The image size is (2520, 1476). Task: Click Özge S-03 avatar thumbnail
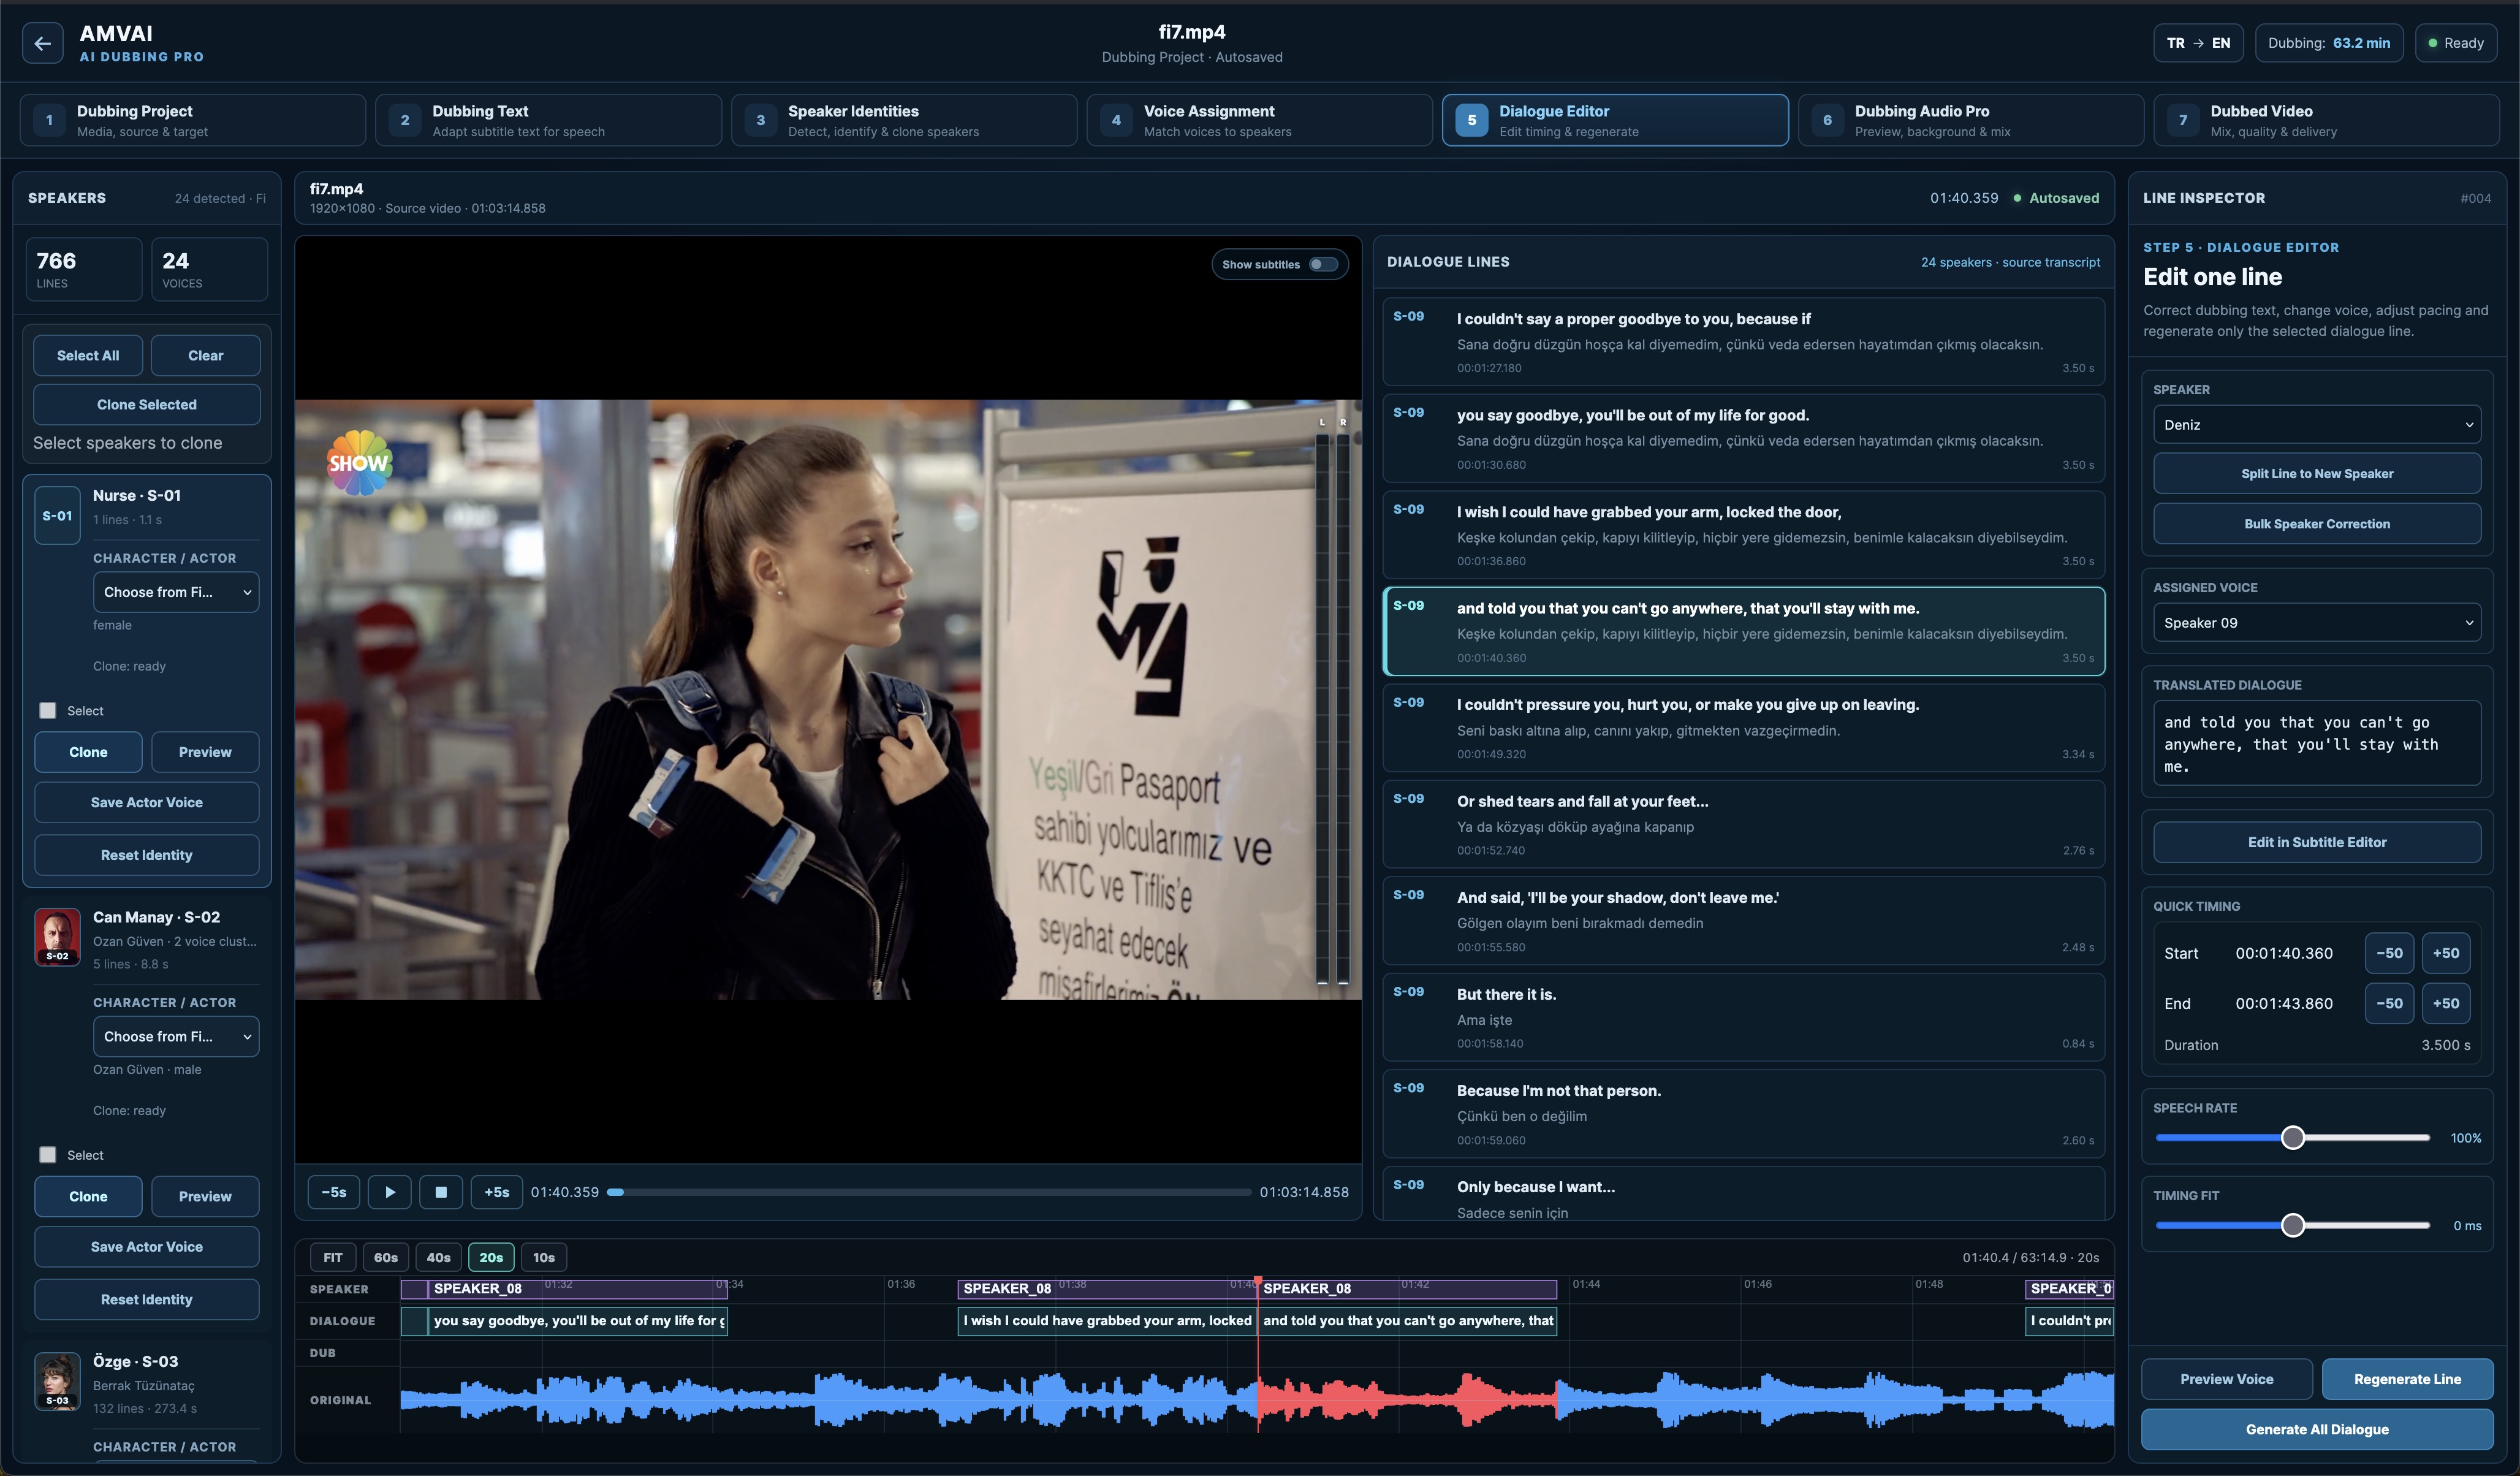pyautogui.click(x=57, y=1381)
